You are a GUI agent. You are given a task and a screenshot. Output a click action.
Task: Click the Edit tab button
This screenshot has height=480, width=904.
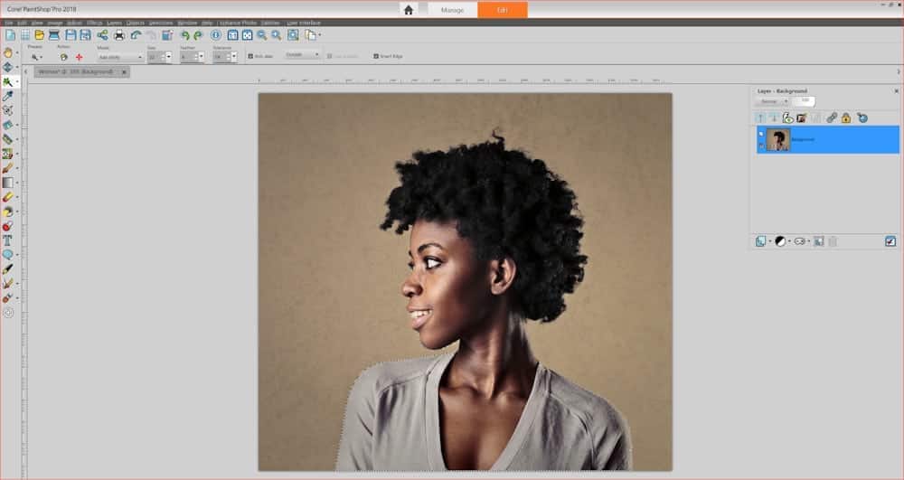click(x=502, y=10)
